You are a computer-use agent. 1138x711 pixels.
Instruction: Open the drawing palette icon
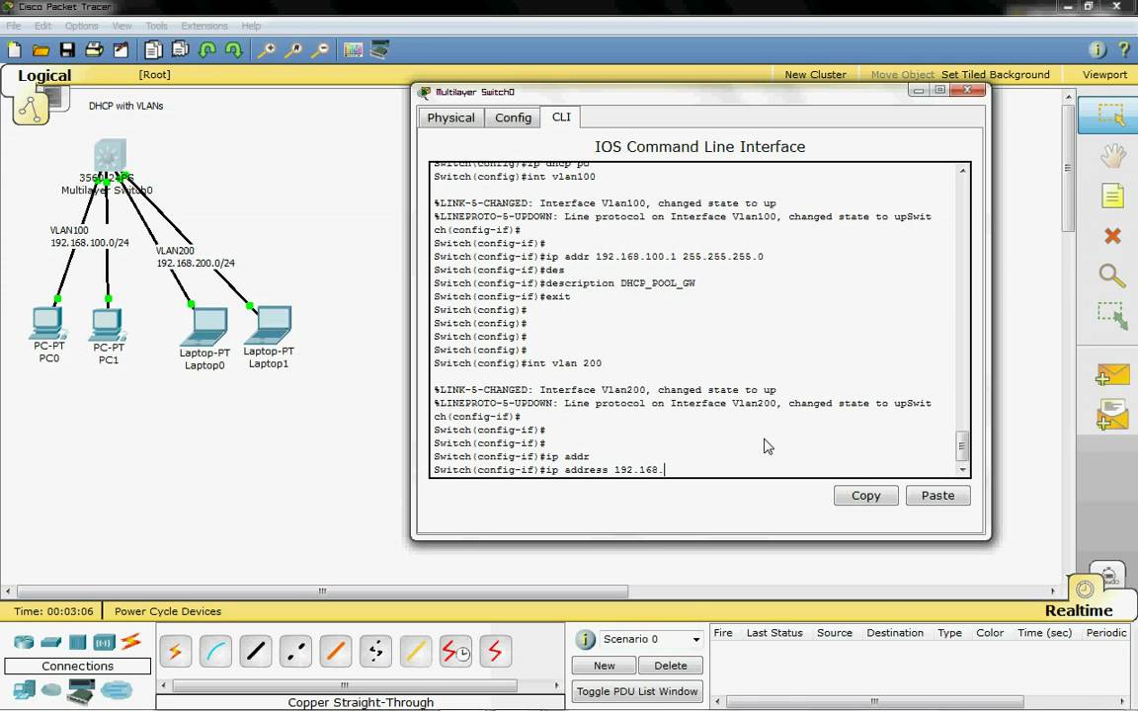point(353,49)
